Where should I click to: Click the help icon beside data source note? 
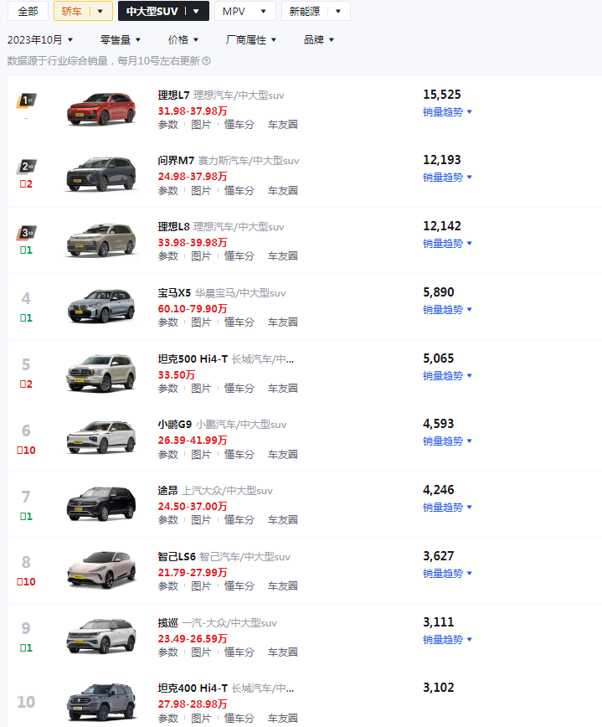pos(207,61)
